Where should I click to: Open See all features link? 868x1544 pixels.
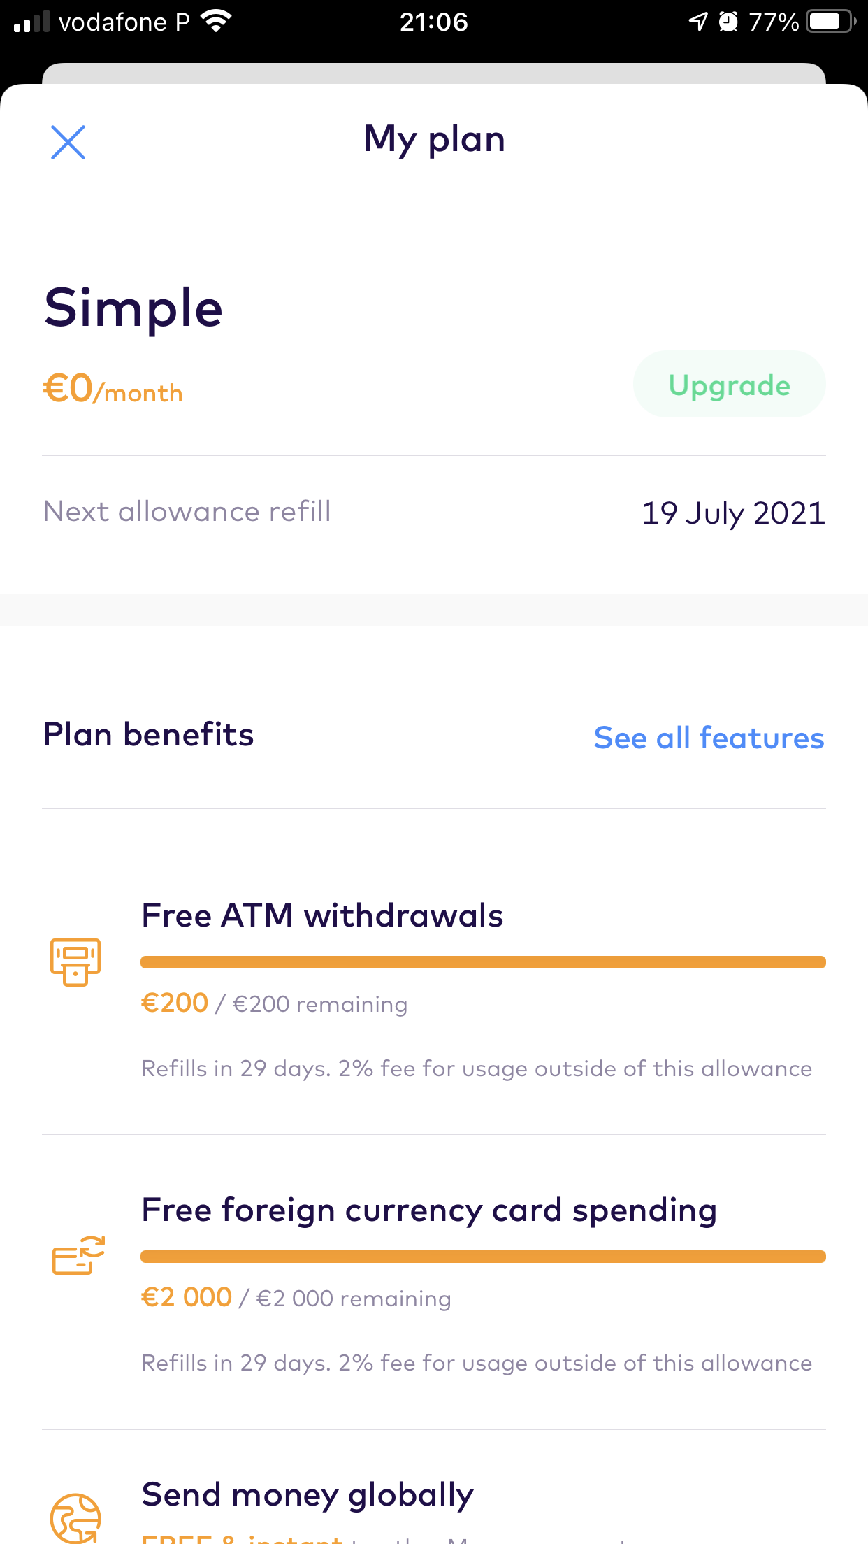(x=709, y=738)
